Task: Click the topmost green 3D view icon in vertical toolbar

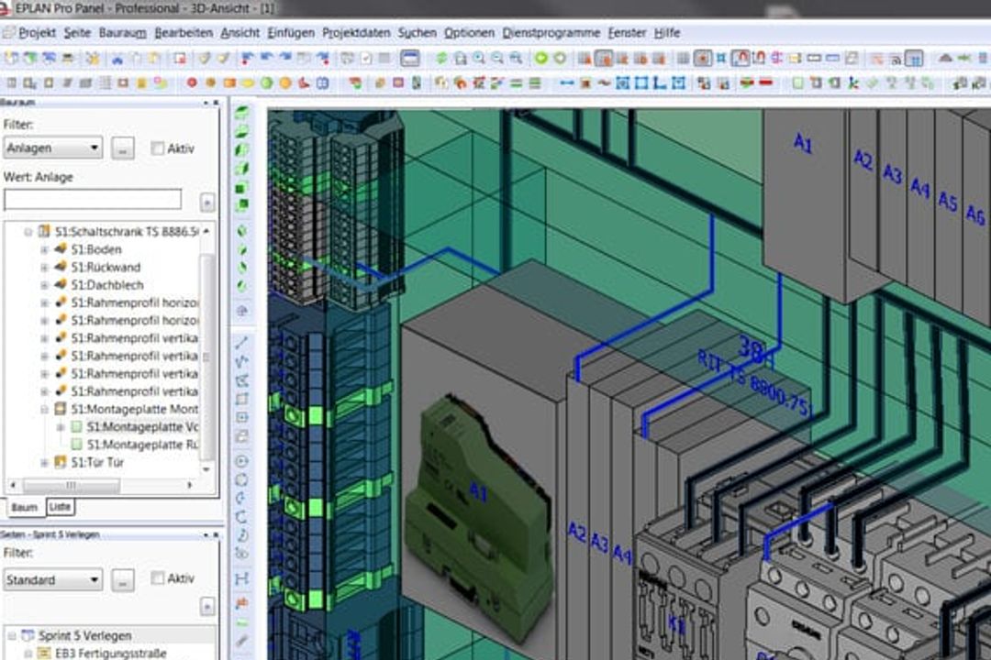Action: [x=241, y=113]
